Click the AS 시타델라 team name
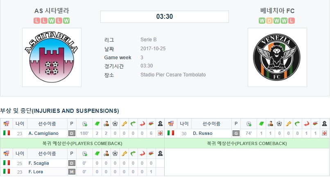This screenshot has width=330, height=179. (x=52, y=11)
